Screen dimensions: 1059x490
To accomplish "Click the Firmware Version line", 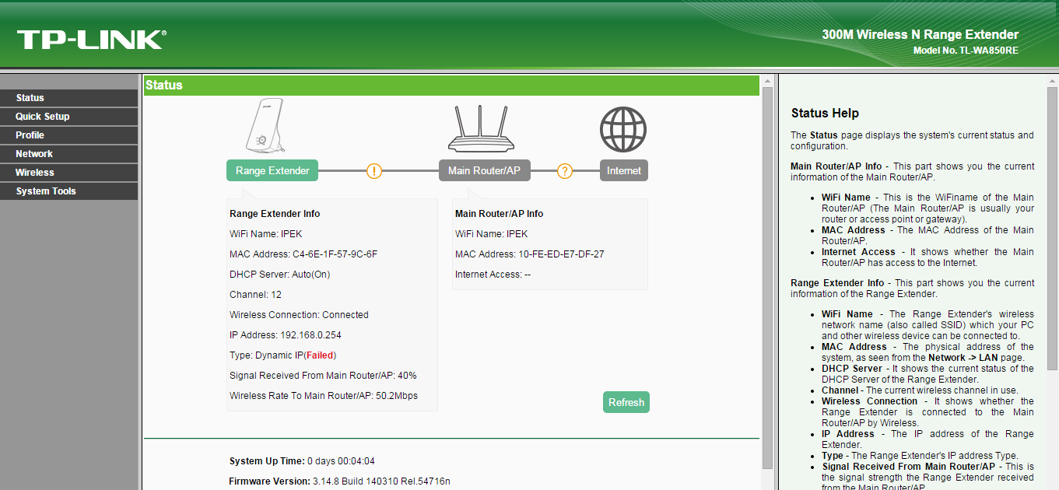I will (x=339, y=481).
